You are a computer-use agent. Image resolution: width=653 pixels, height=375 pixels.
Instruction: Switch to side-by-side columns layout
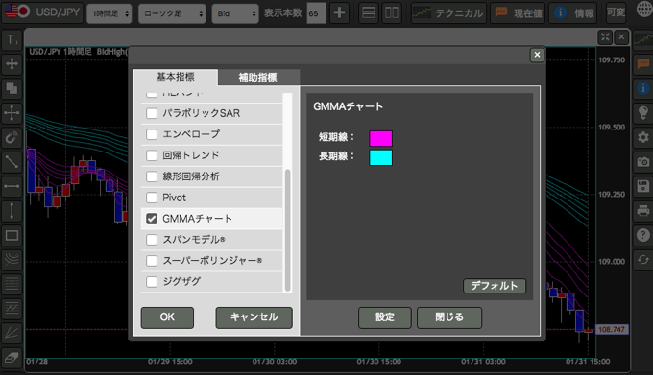(x=392, y=12)
